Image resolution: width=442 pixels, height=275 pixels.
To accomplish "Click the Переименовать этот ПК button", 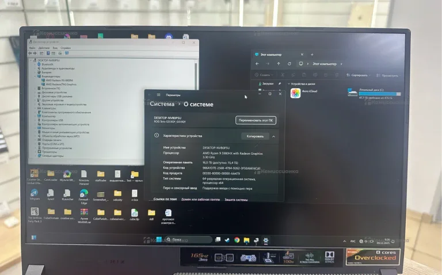I will (x=256, y=120).
